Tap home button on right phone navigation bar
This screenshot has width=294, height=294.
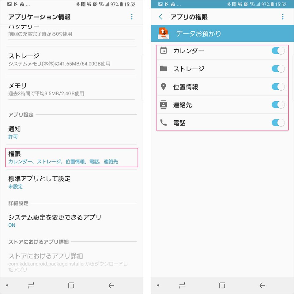click(222, 285)
